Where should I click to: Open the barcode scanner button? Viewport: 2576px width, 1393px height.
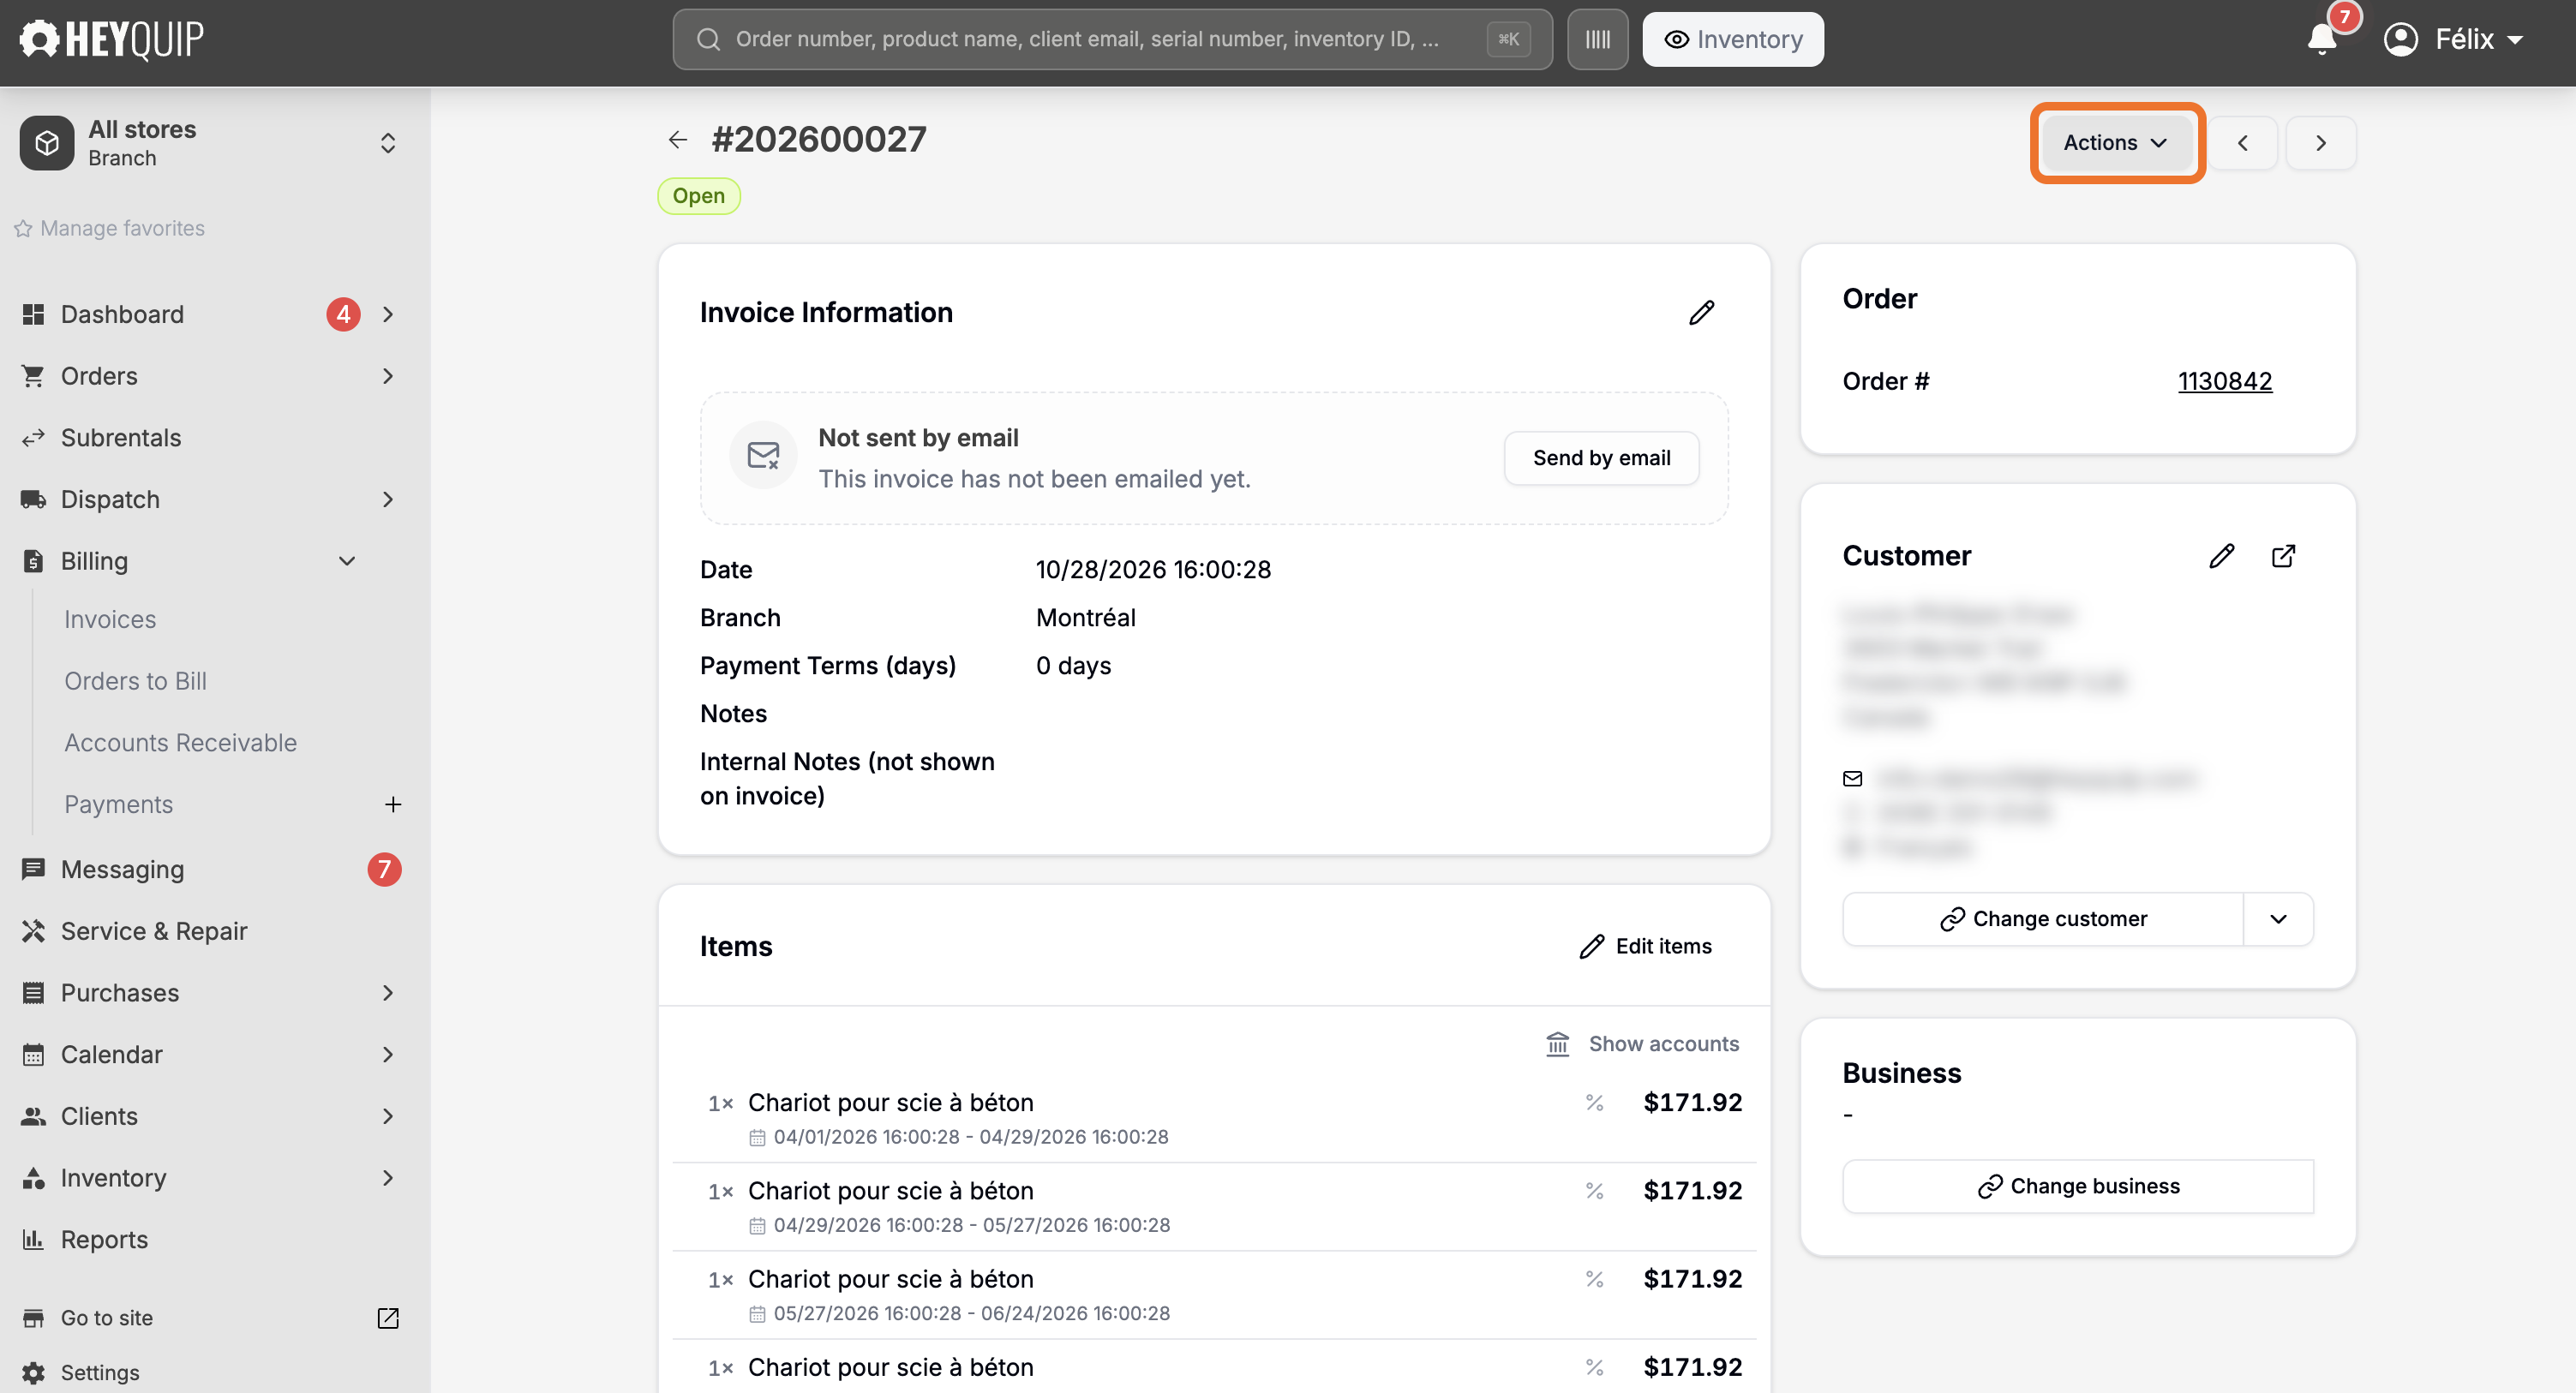1597,39
